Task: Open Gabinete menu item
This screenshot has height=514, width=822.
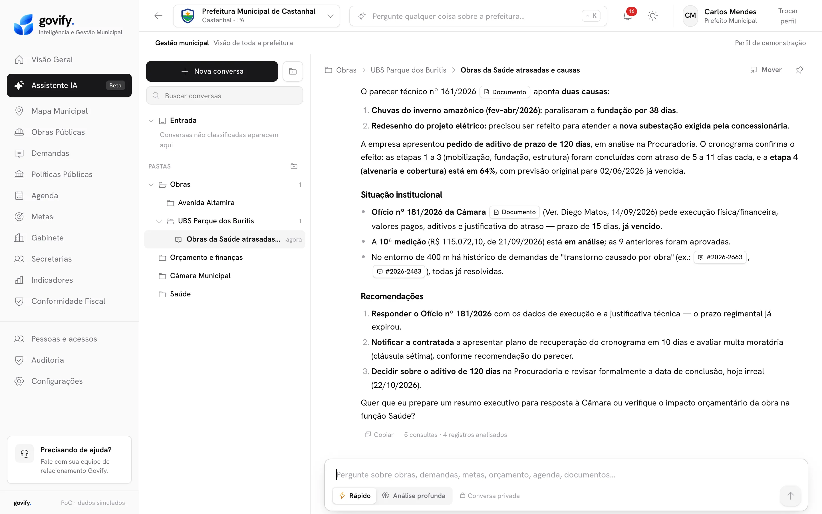Action: click(x=69, y=238)
